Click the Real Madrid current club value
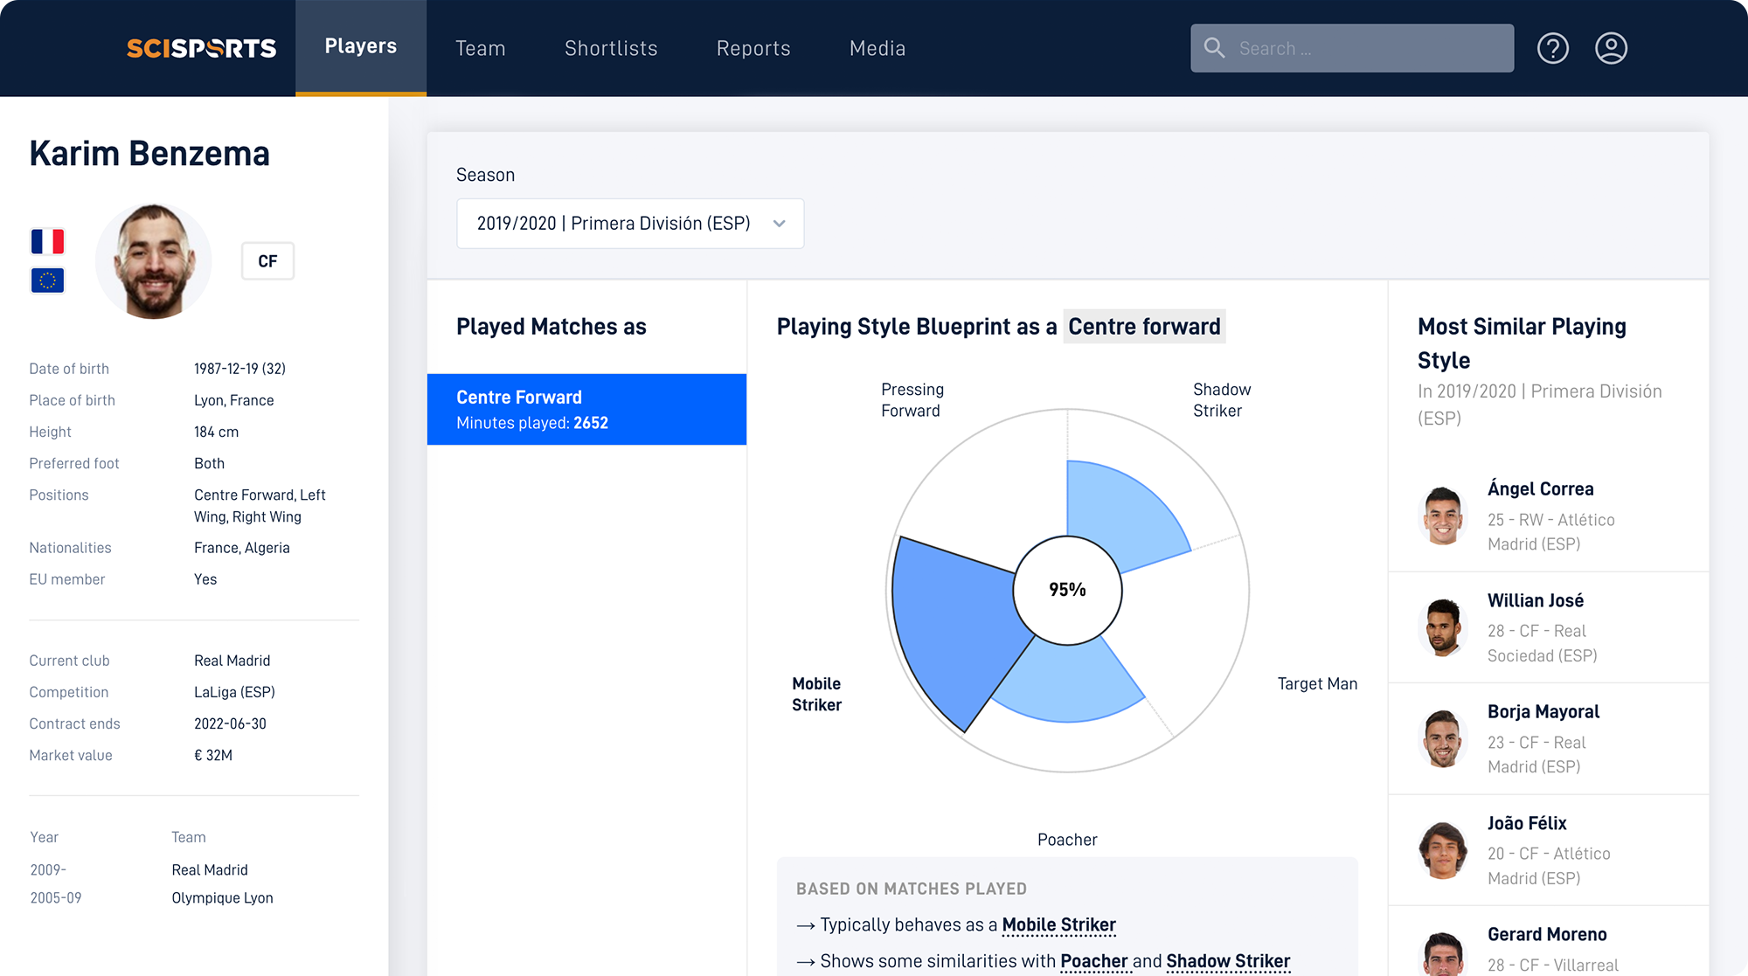The width and height of the screenshot is (1748, 976). point(232,661)
